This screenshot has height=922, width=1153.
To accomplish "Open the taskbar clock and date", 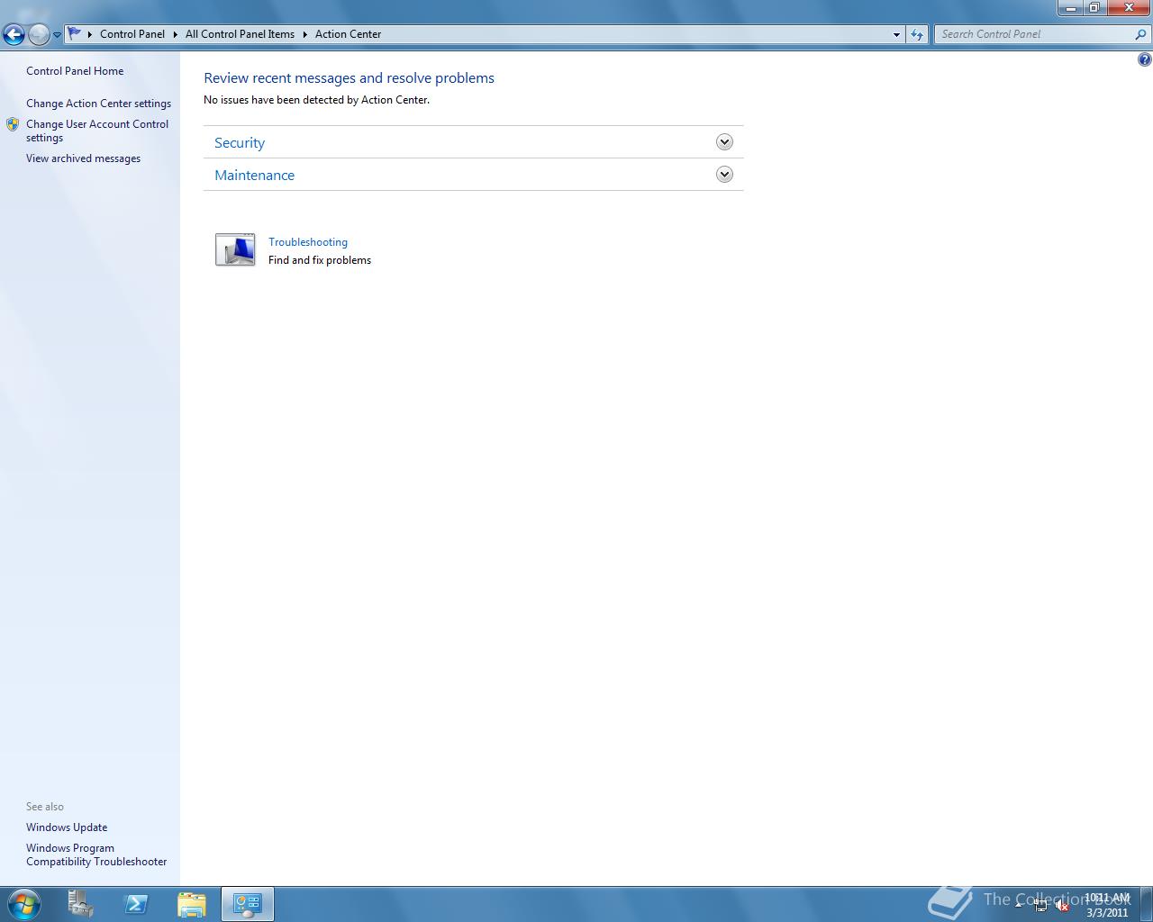I will coord(1107,905).
